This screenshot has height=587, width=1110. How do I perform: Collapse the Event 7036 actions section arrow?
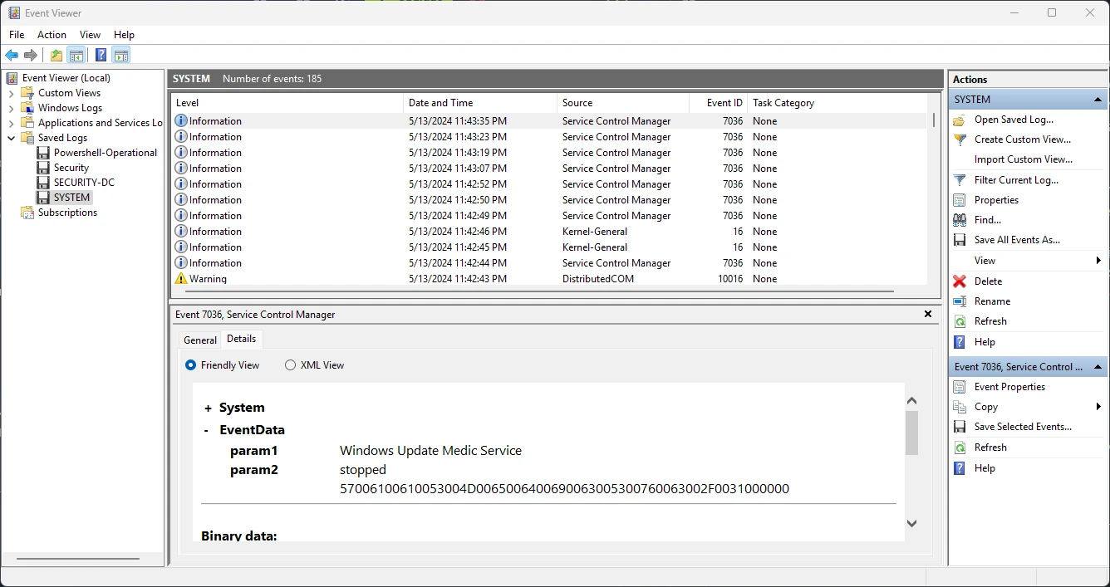[1098, 366]
